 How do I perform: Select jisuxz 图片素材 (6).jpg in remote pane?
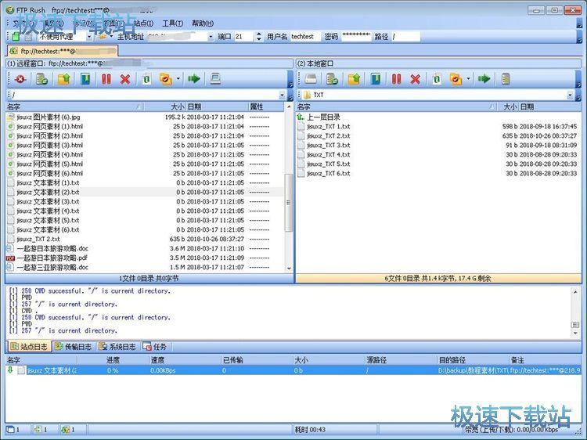coord(145,117)
